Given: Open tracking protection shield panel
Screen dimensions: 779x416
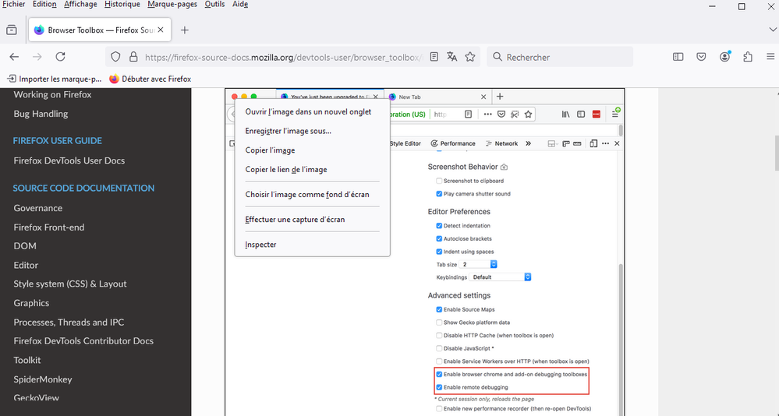Looking at the screenshot, I should click(x=115, y=57).
